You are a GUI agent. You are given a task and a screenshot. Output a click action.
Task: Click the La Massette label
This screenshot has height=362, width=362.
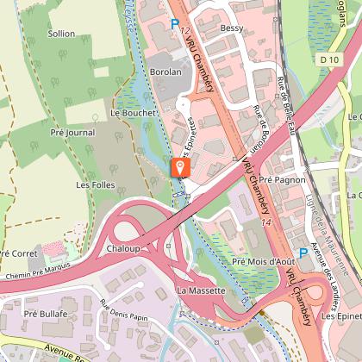(x=201, y=290)
